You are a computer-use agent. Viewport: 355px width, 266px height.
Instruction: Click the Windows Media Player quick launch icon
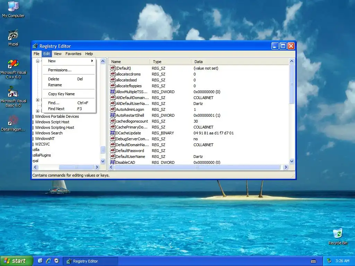(57, 261)
